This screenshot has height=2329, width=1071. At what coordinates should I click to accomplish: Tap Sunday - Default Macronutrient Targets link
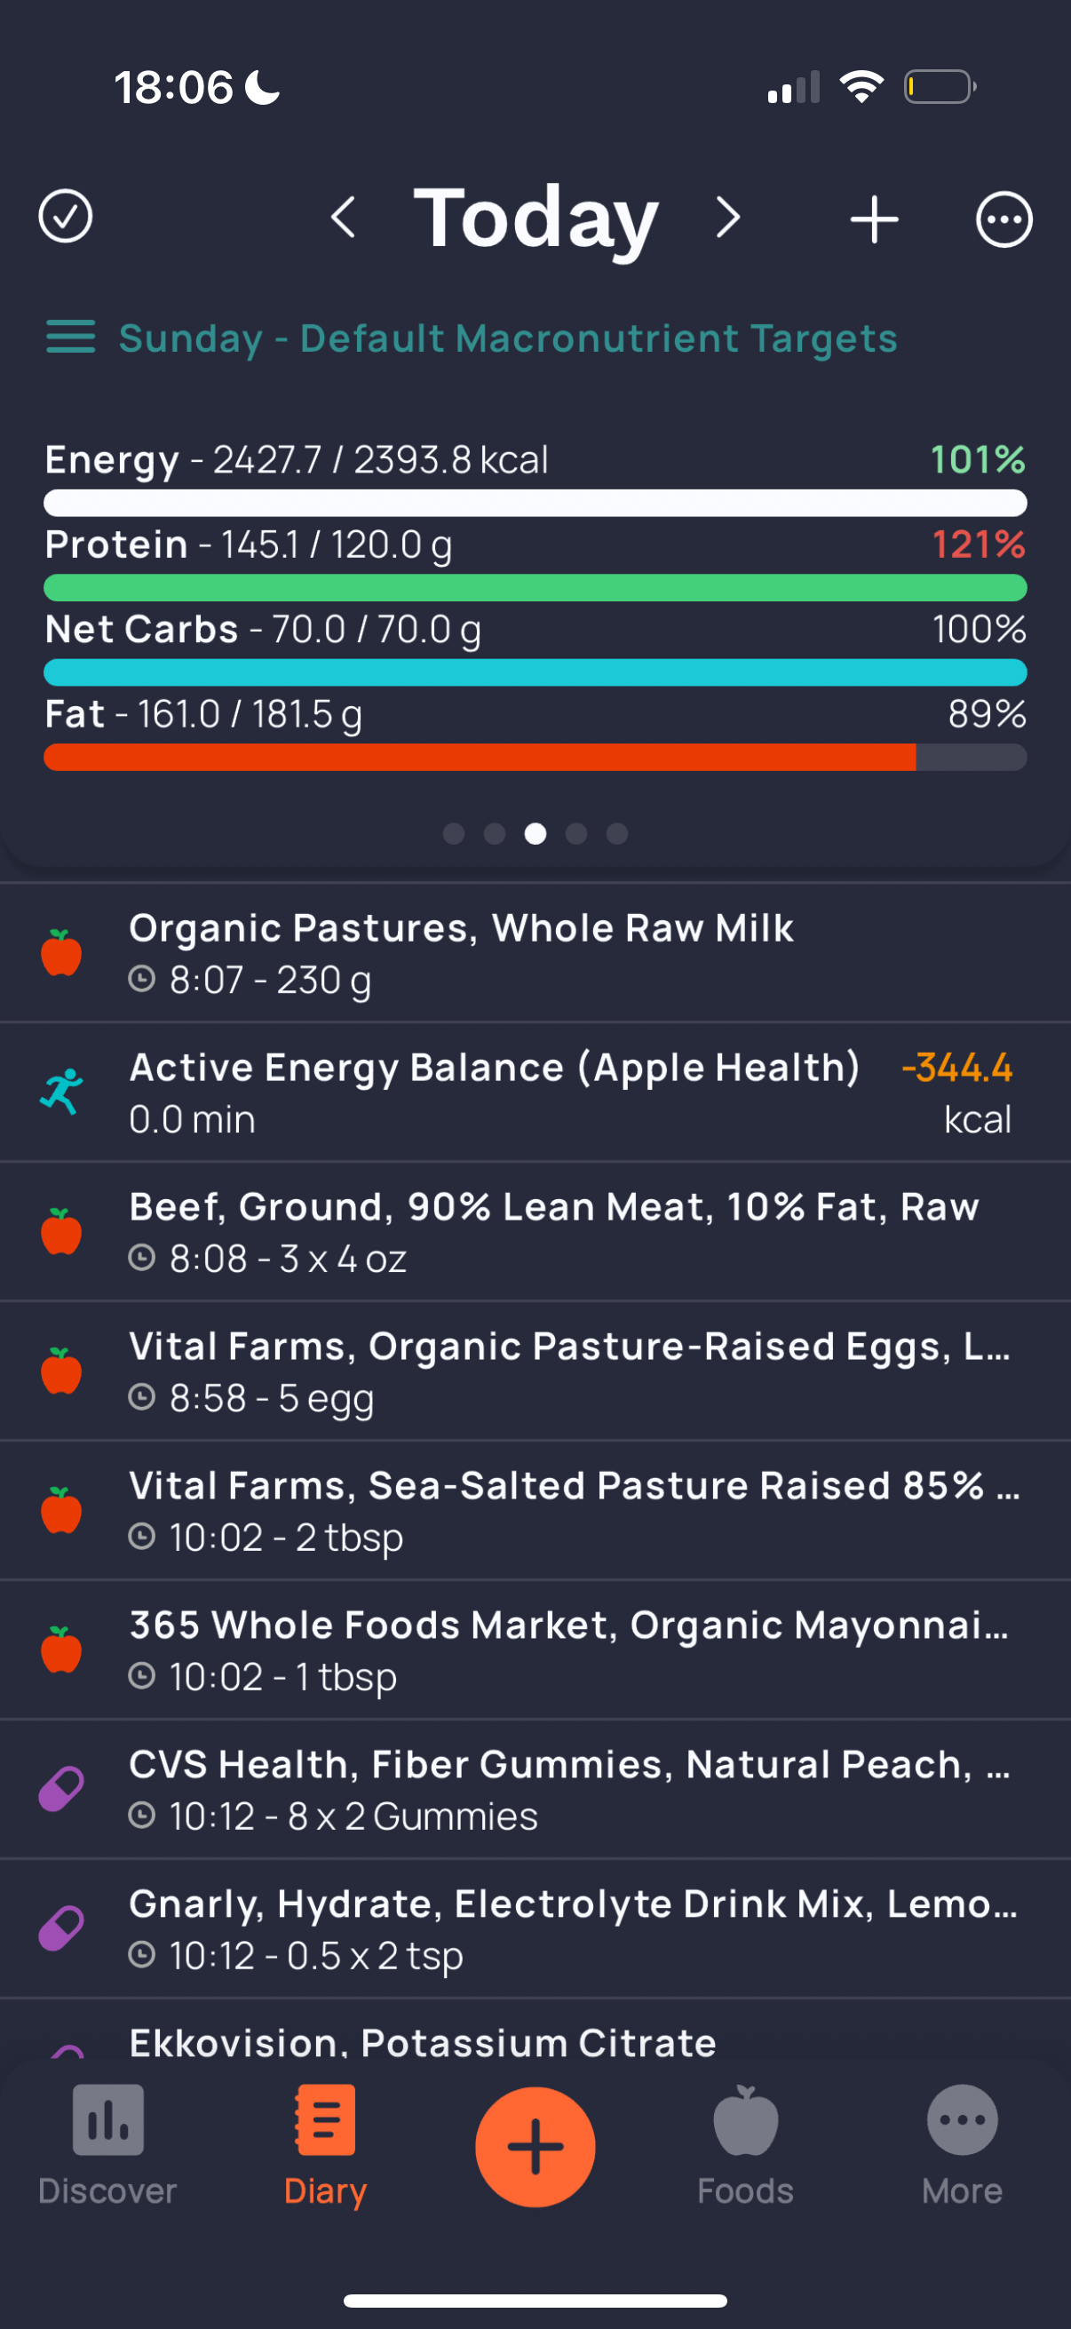508,339
